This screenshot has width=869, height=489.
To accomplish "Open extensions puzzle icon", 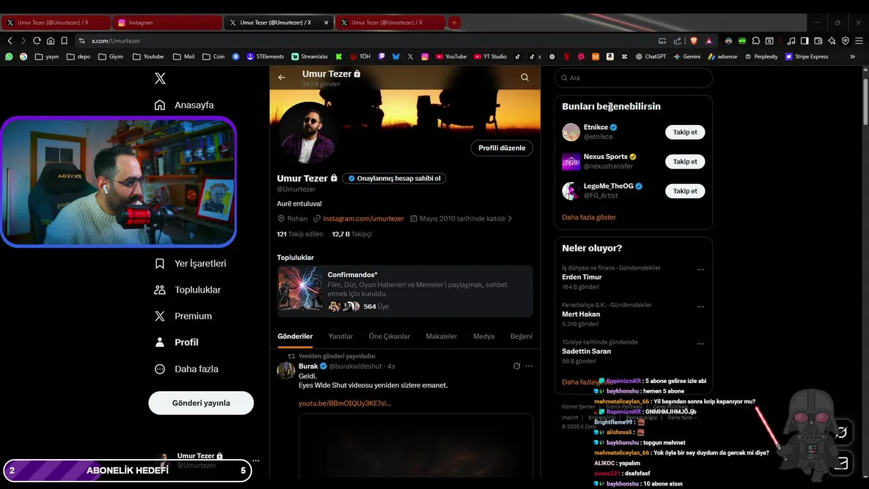I will tap(756, 41).
